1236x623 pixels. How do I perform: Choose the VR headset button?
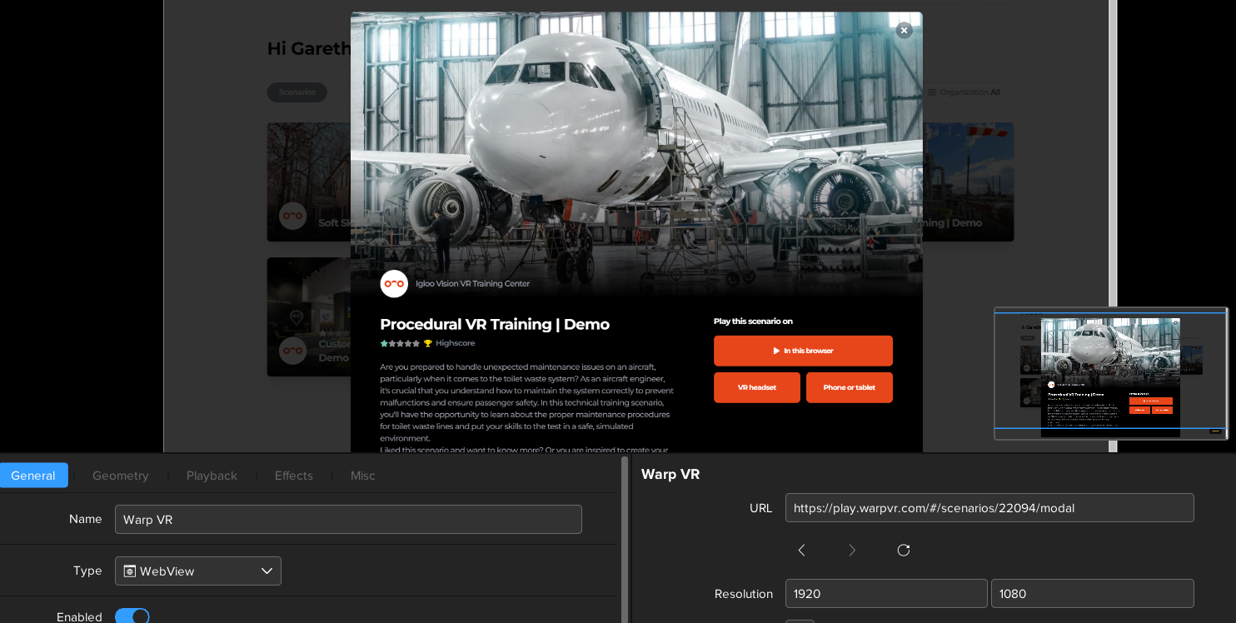pos(756,387)
